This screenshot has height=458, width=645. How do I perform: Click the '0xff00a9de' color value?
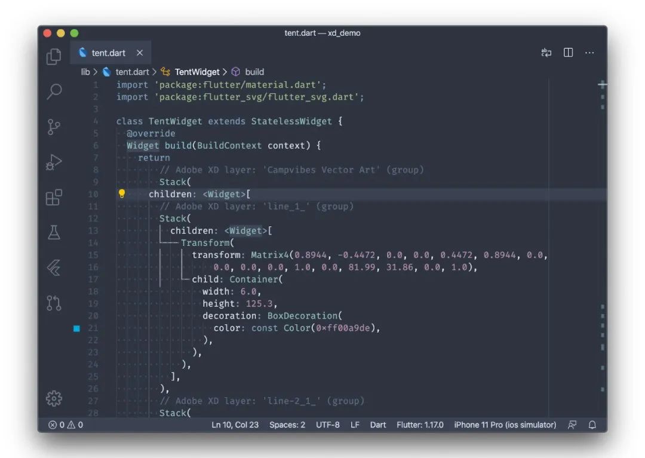(343, 328)
